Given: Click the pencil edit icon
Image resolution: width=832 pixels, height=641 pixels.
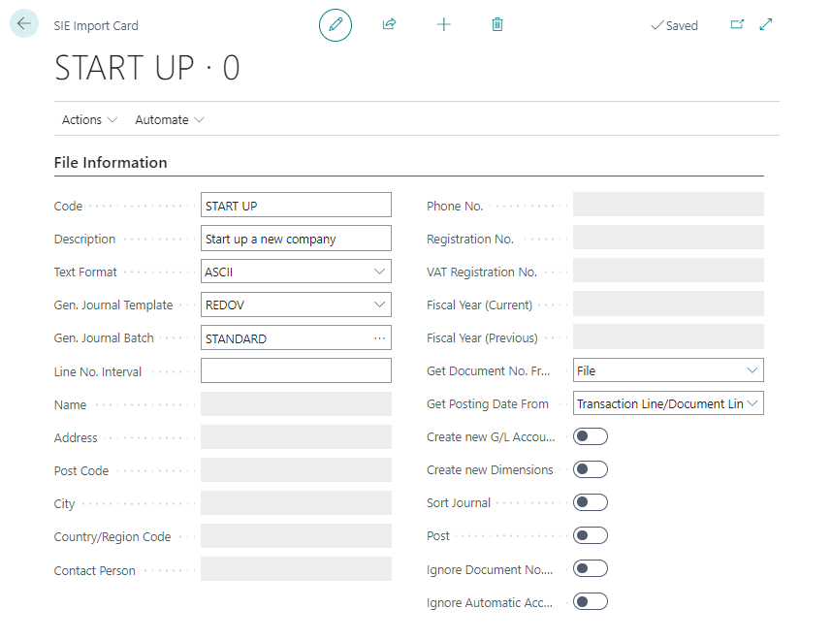Looking at the screenshot, I should 336,25.
